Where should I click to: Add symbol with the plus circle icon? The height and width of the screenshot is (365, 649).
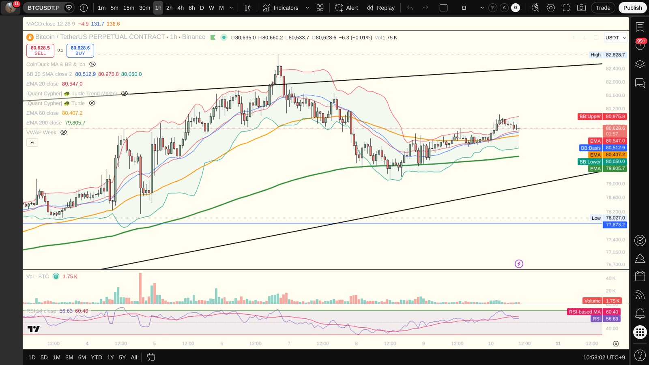tap(84, 8)
